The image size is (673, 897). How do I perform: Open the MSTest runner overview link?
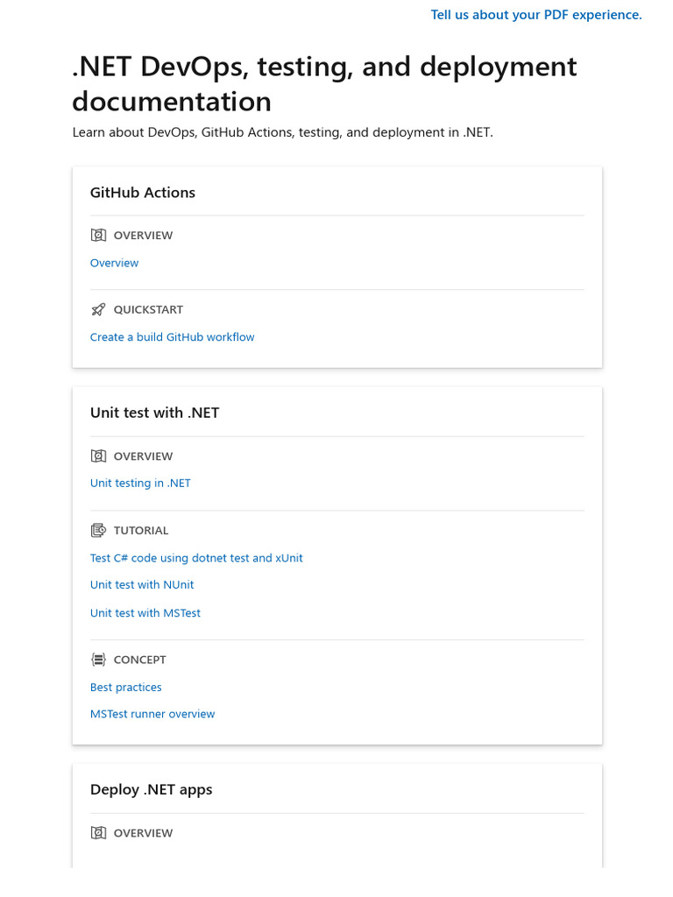[x=152, y=714]
